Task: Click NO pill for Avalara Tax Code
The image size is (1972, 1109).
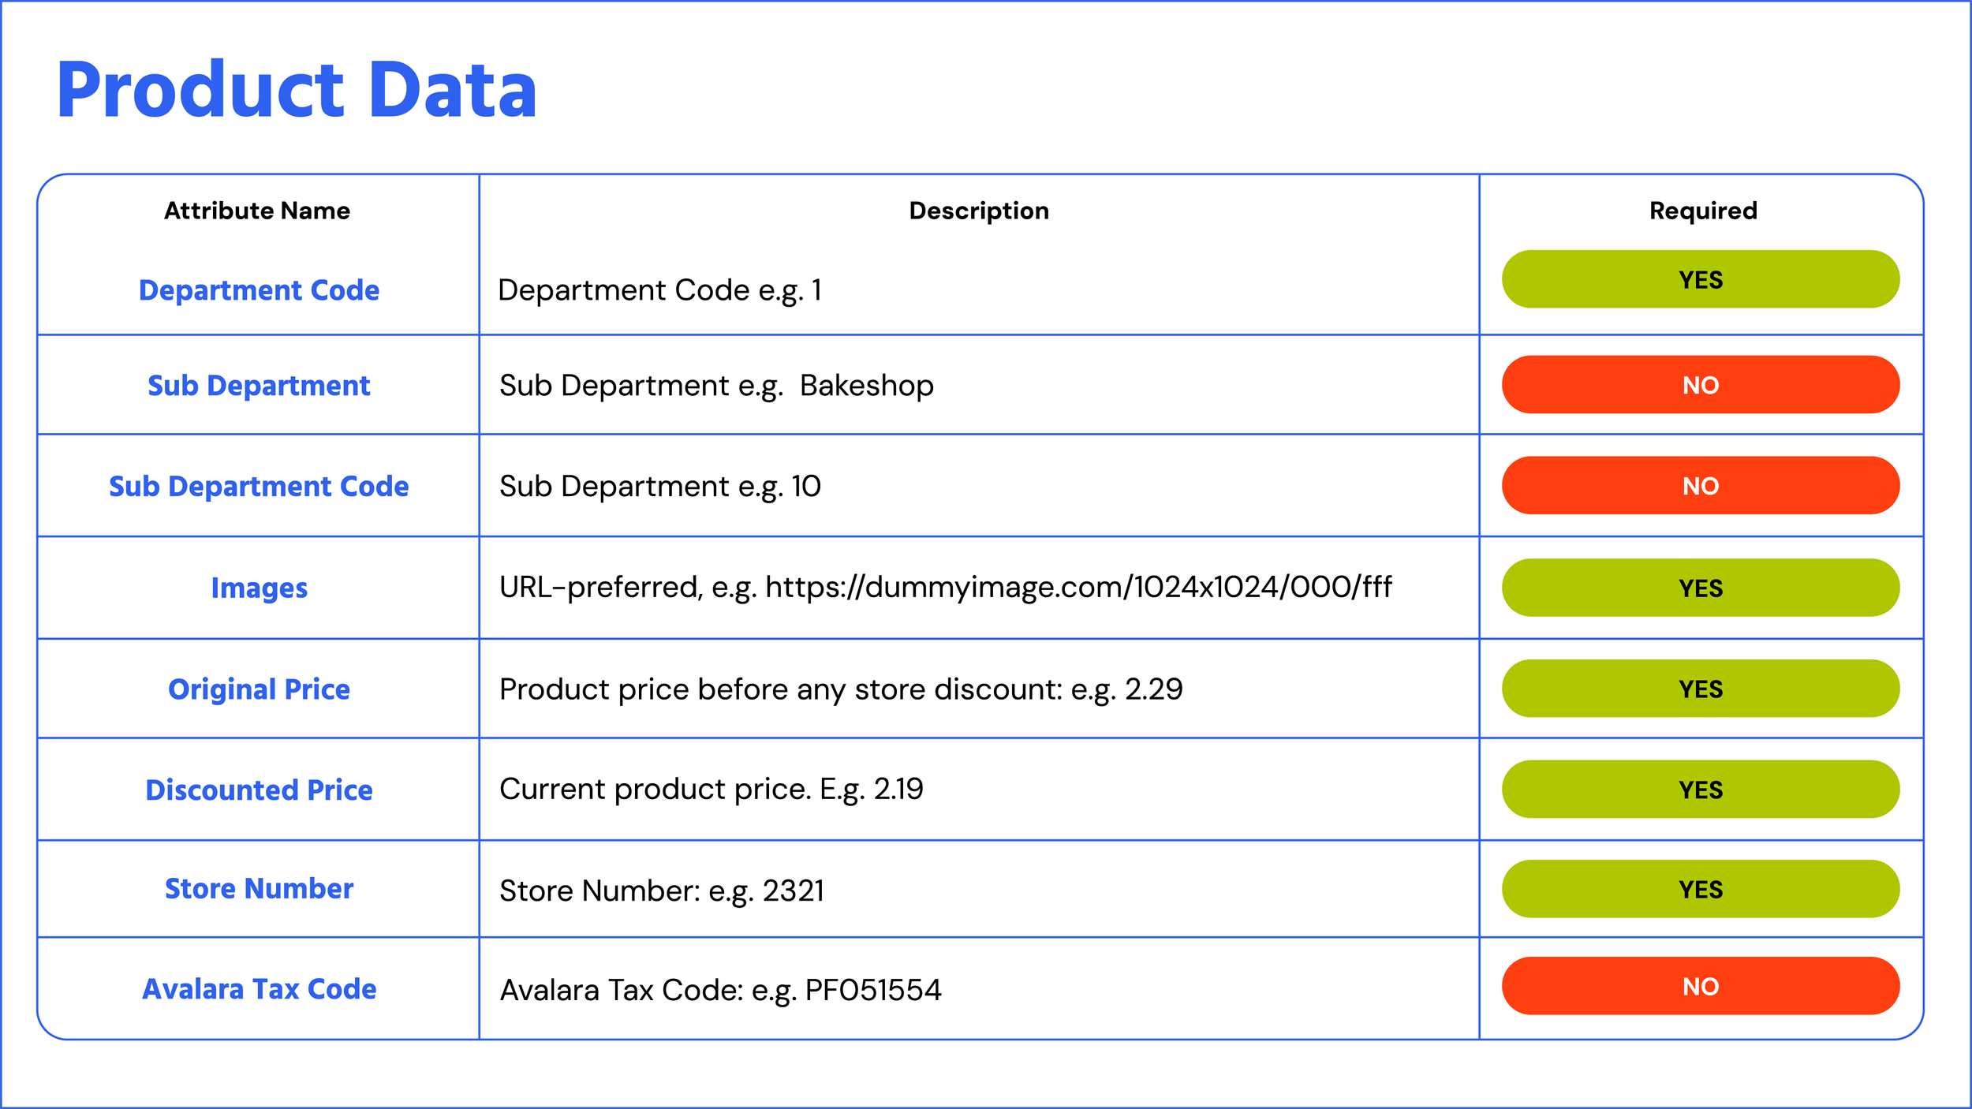Action: tap(1700, 986)
